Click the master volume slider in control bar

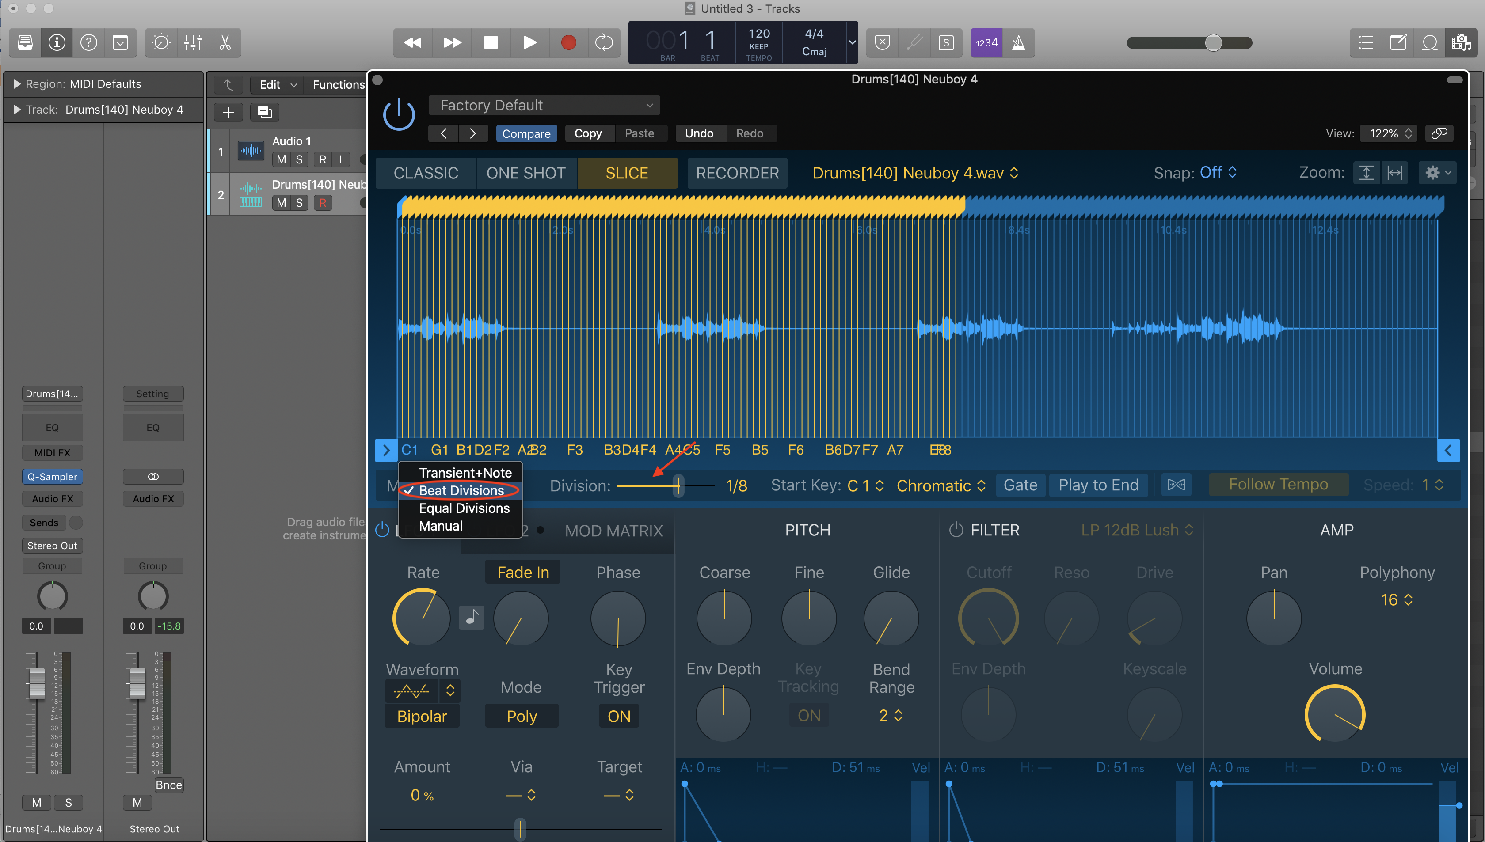click(1189, 43)
